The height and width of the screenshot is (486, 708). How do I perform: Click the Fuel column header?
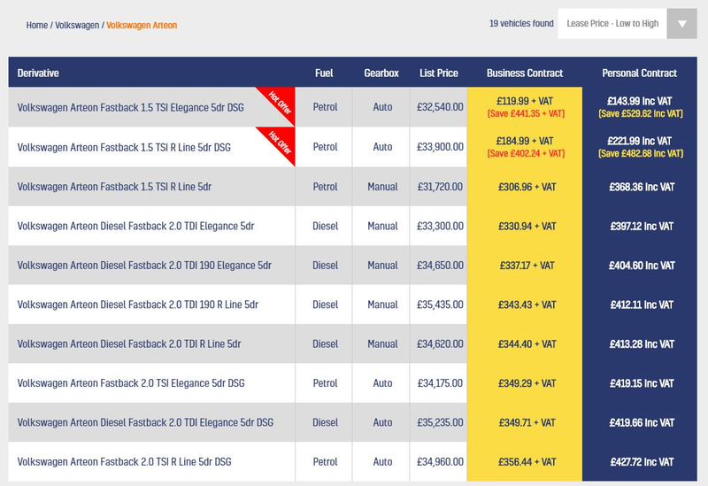(x=324, y=73)
